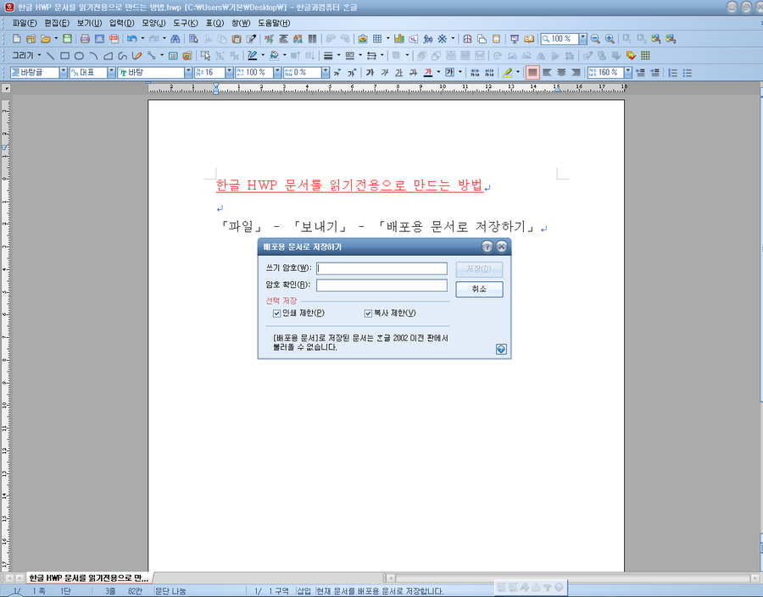Screen dimensions: 763x597
Task: Click the Formula fx icon
Action: pyautogui.click(x=428, y=38)
